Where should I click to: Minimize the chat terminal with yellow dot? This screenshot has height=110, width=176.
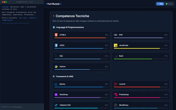[x=4, y=2]
